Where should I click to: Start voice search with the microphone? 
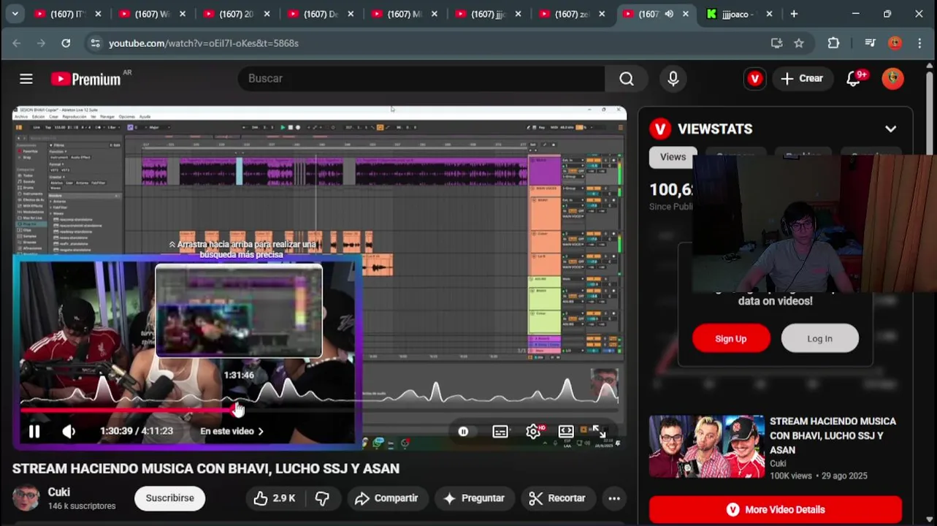(x=673, y=79)
